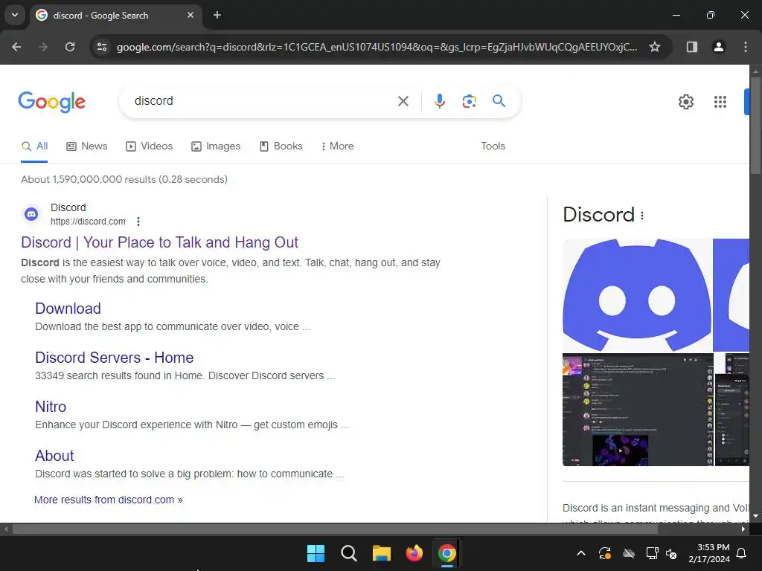Open the Tools search options
The height and width of the screenshot is (571, 762).
click(493, 146)
